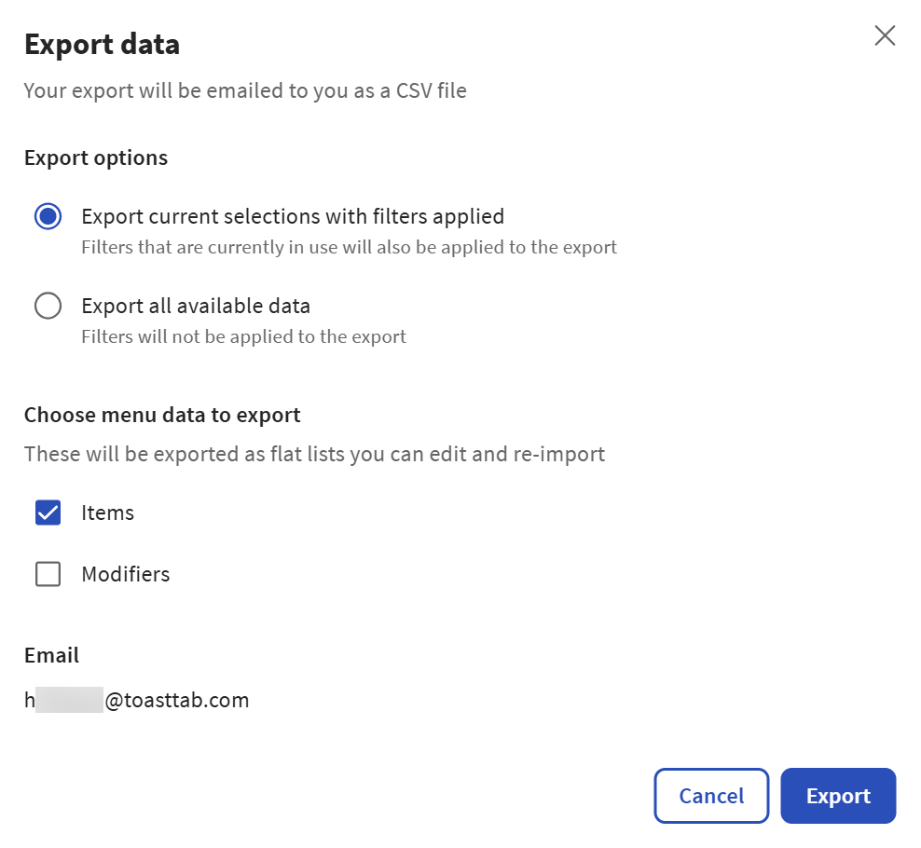Click "Choose menu data to export" heading

coord(161,415)
